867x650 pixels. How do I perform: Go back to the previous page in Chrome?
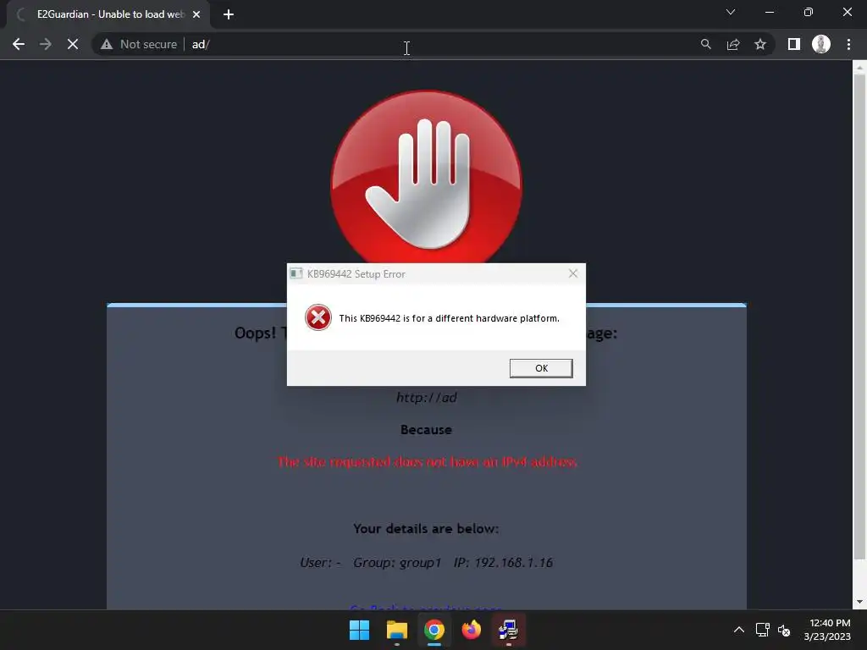click(x=19, y=44)
